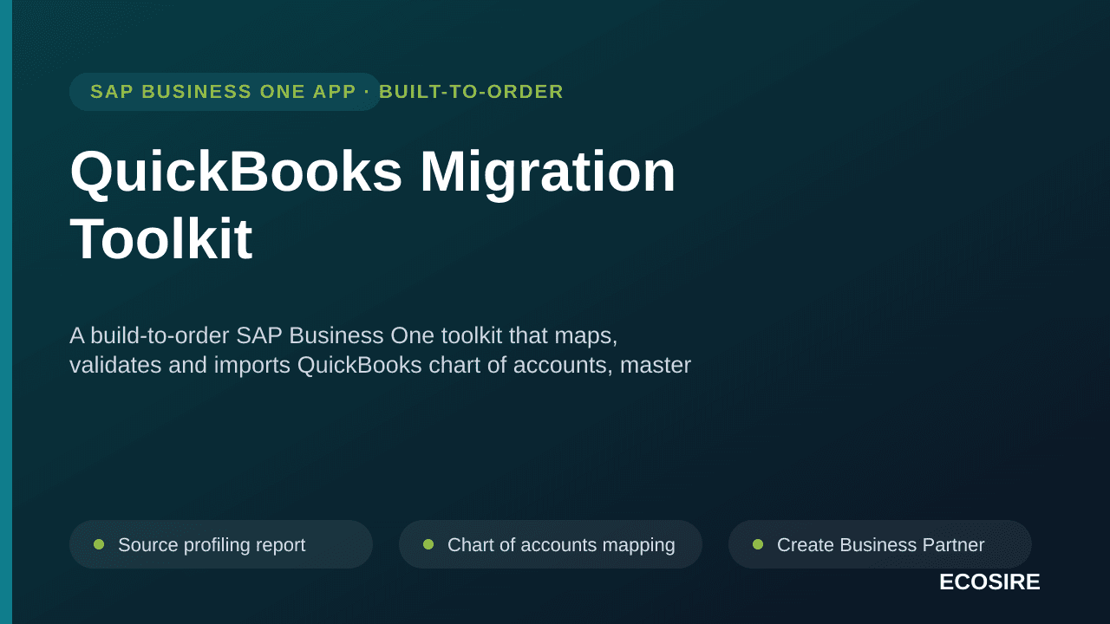Viewport: 1110px width, 624px height.
Task: Click the ECOSIRE brand logo text
Action: pyautogui.click(x=989, y=582)
